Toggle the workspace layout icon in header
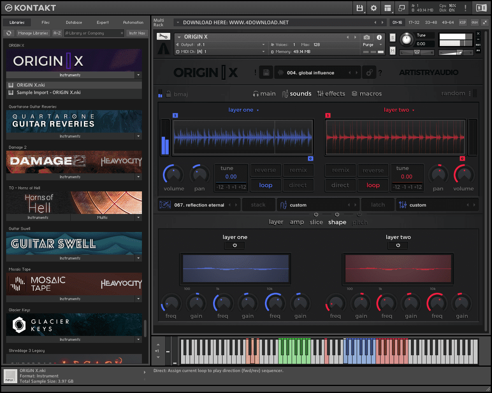This screenshot has height=393, width=492. point(388,8)
